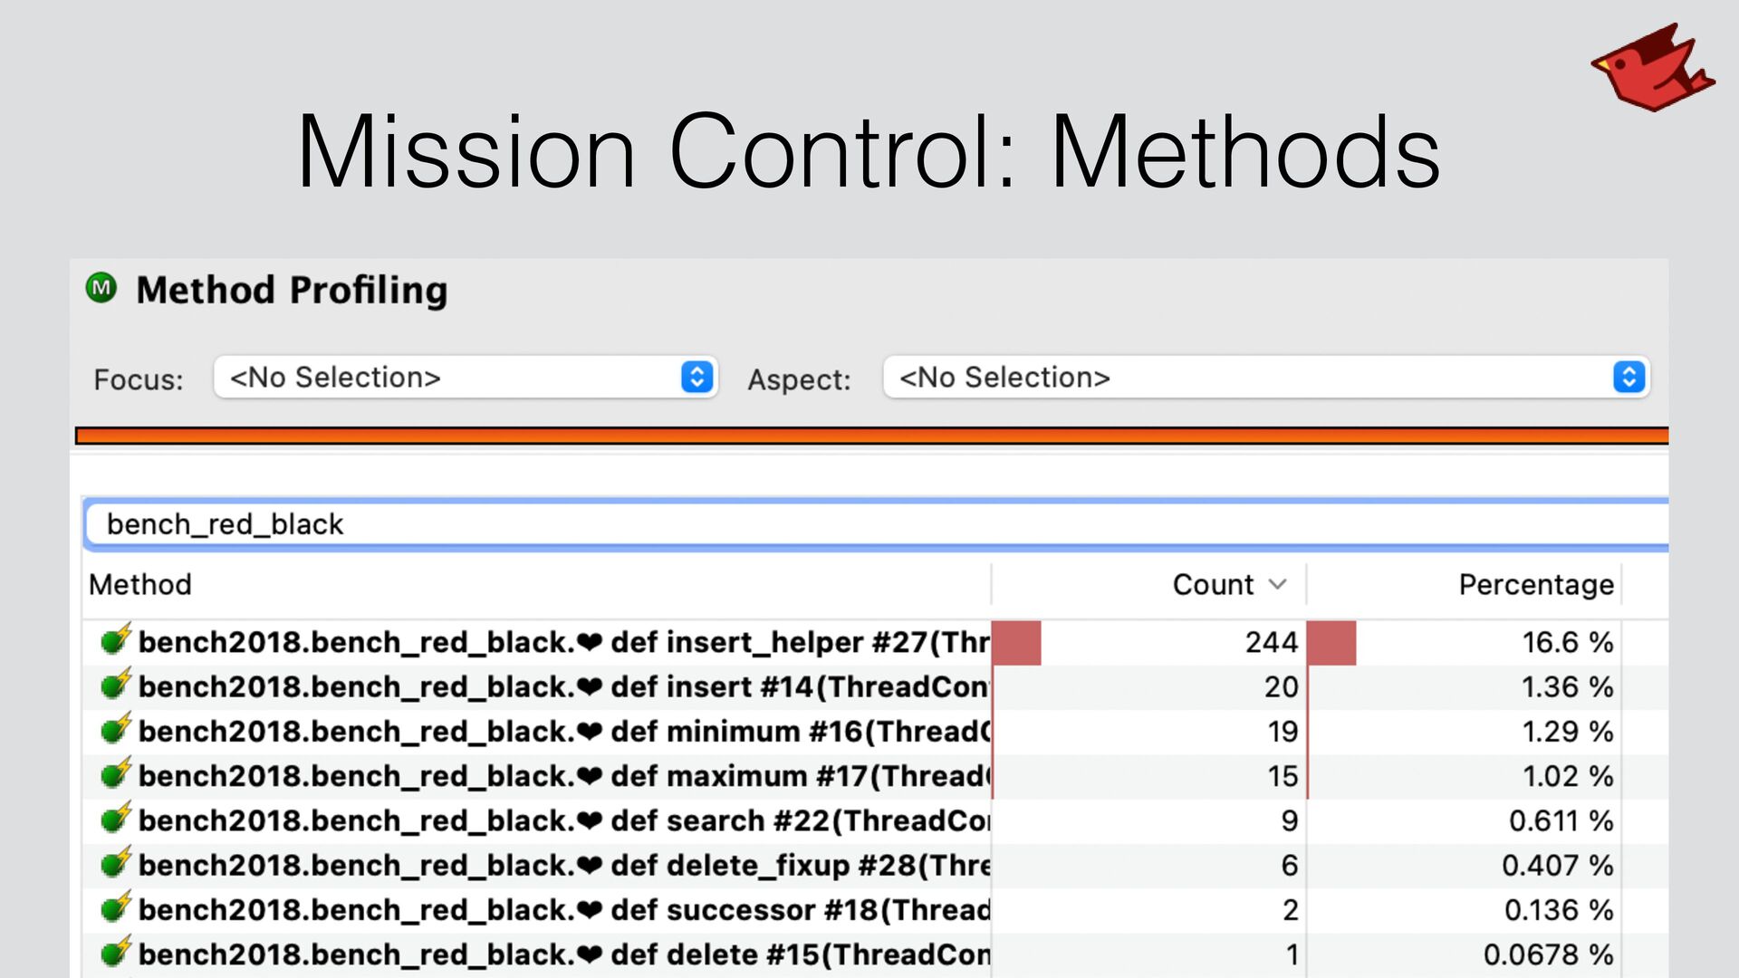This screenshot has height=978, width=1739.
Task: Toggle Count column sort arrow
Action: click(x=1277, y=584)
